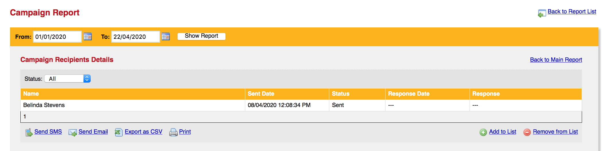This screenshot has height=151, width=611.
Task: Click the Back to Report List arrow icon
Action: (542, 13)
